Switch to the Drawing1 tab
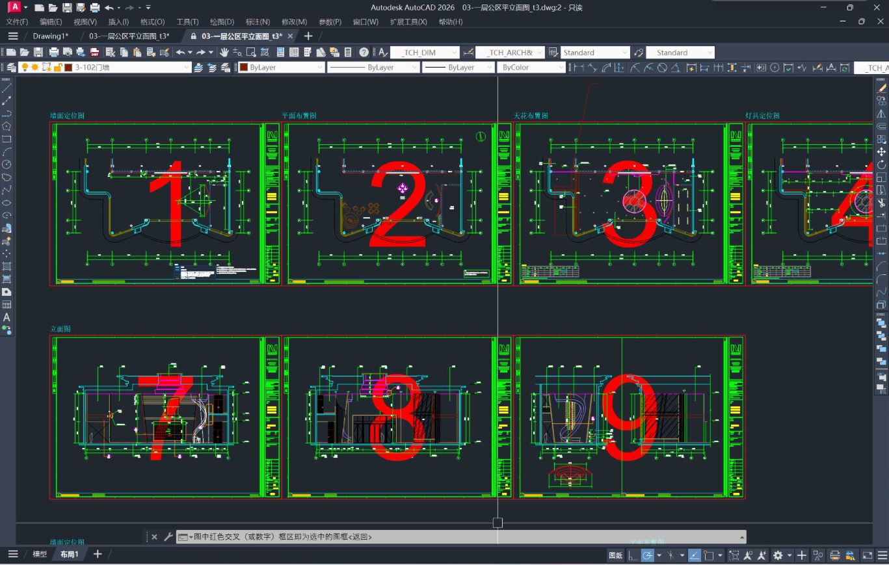This screenshot has width=889, height=565. 50,36
